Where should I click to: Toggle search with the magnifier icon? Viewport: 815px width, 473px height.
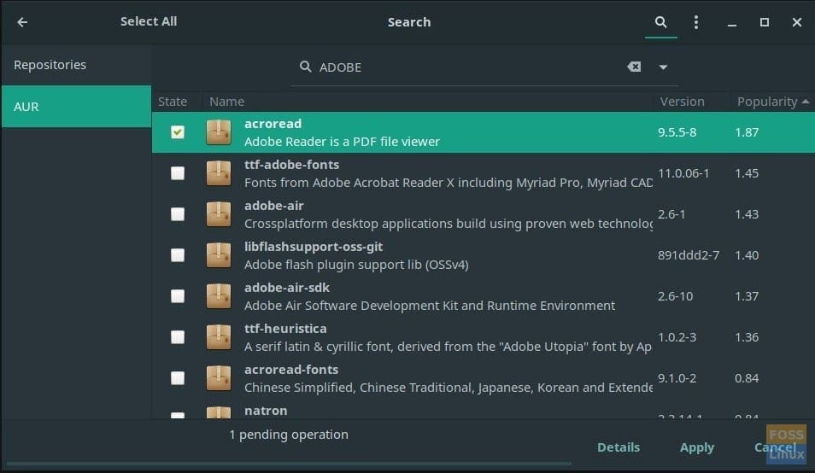[660, 22]
